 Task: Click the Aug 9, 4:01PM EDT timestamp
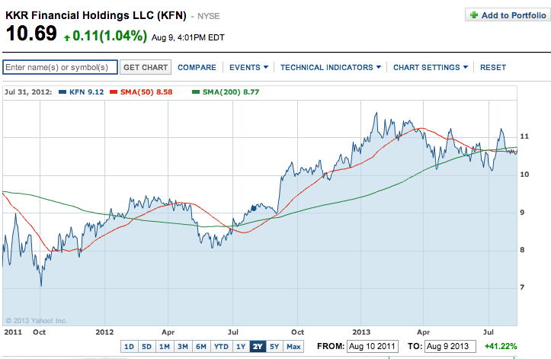click(x=188, y=37)
